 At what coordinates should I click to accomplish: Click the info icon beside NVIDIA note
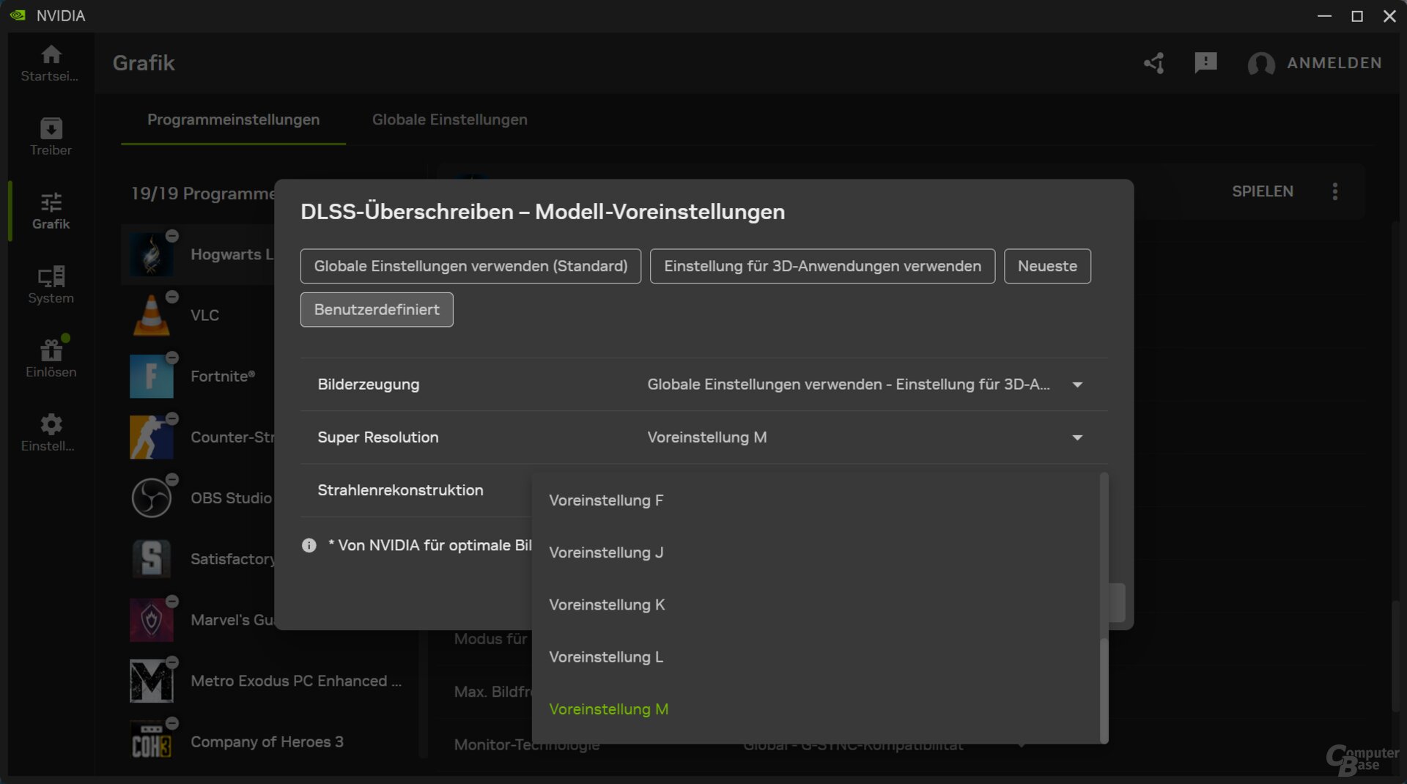pos(309,545)
